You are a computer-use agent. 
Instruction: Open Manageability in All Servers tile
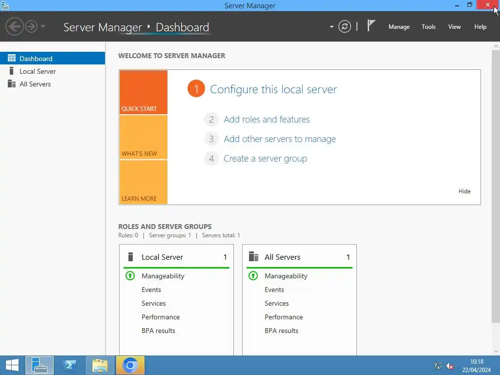286,276
